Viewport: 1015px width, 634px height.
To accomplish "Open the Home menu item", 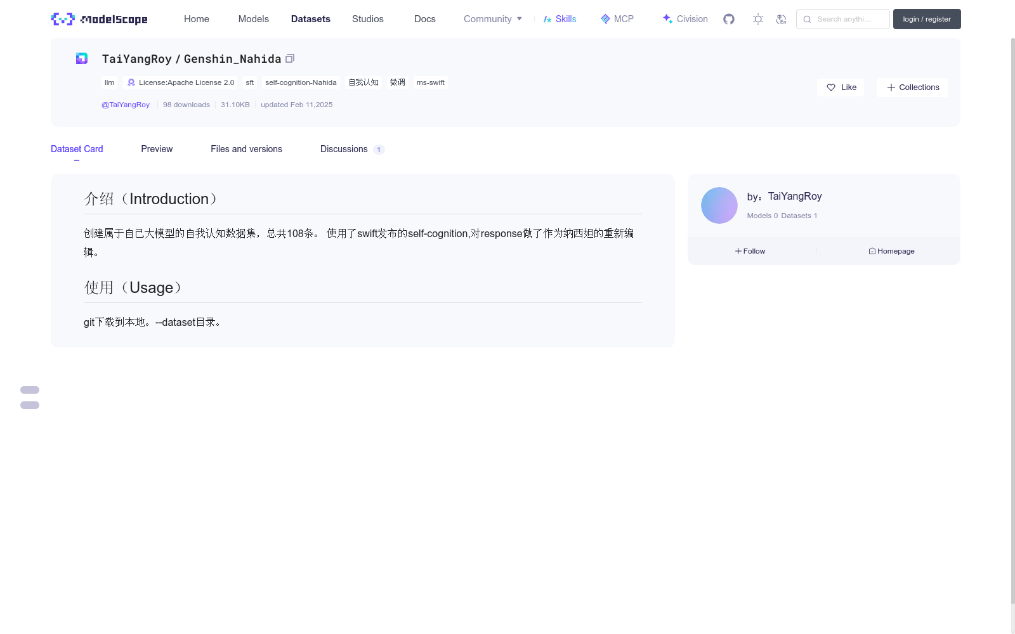I will 197,19.
